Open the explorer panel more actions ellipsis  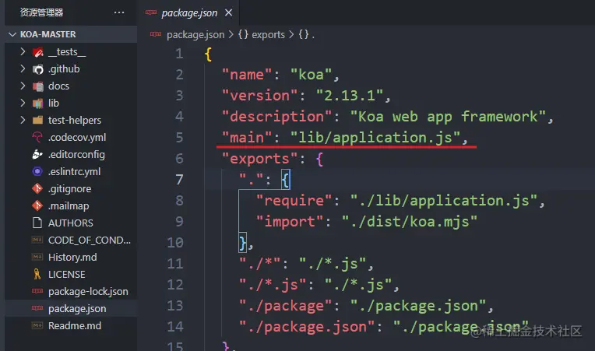(x=119, y=12)
